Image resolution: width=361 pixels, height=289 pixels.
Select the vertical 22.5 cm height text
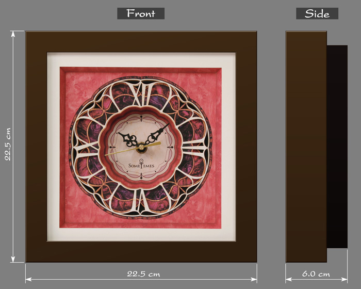(8, 145)
